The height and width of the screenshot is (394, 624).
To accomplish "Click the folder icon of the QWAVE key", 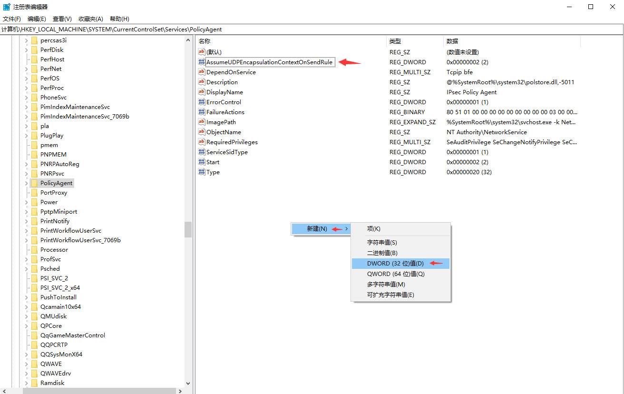I will (34, 364).
